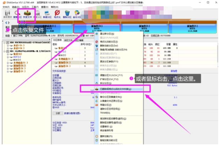Select 新加卷(D:) block in the partition bar
221x145 pixels.
[x=97, y=28]
